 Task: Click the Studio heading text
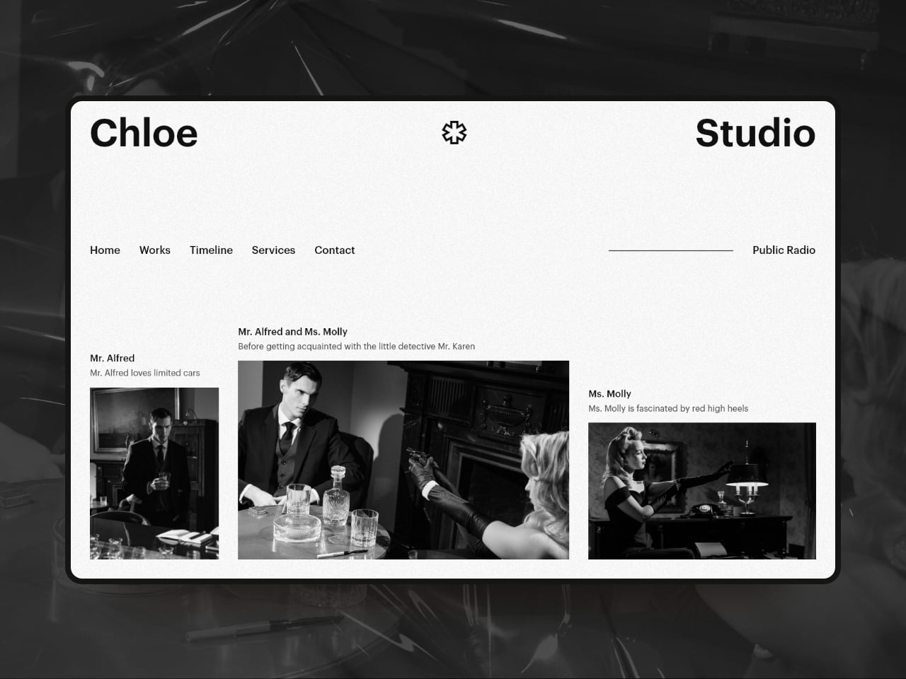click(x=755, y=133)
